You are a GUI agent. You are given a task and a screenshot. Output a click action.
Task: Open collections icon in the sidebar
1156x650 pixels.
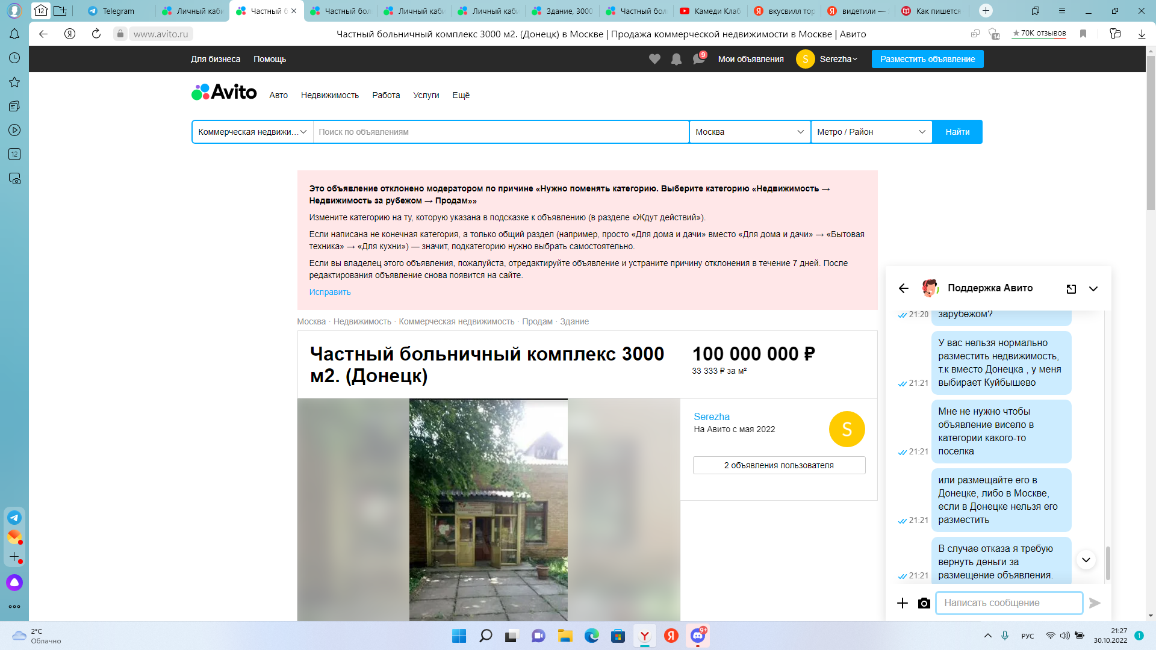click(14, 106)
